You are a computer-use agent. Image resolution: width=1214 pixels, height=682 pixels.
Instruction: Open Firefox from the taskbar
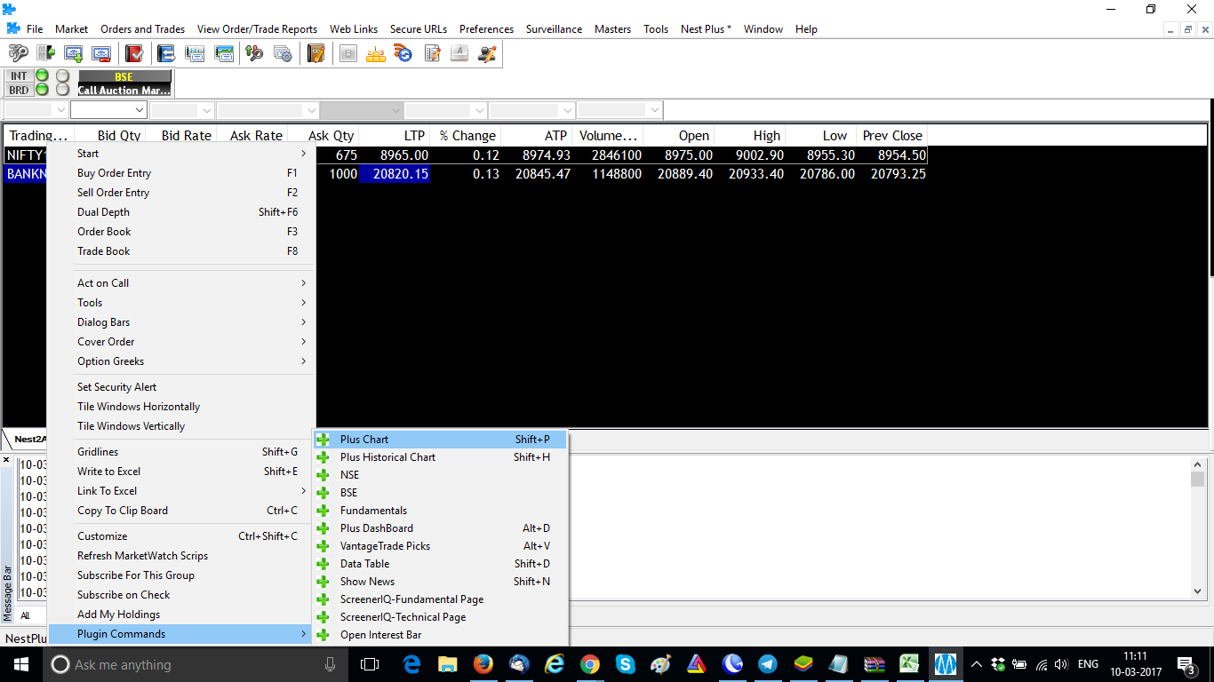pos(483,664)
